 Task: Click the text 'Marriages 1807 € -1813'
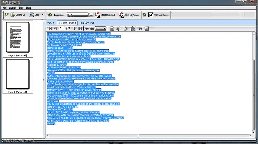tap(60, 109)
